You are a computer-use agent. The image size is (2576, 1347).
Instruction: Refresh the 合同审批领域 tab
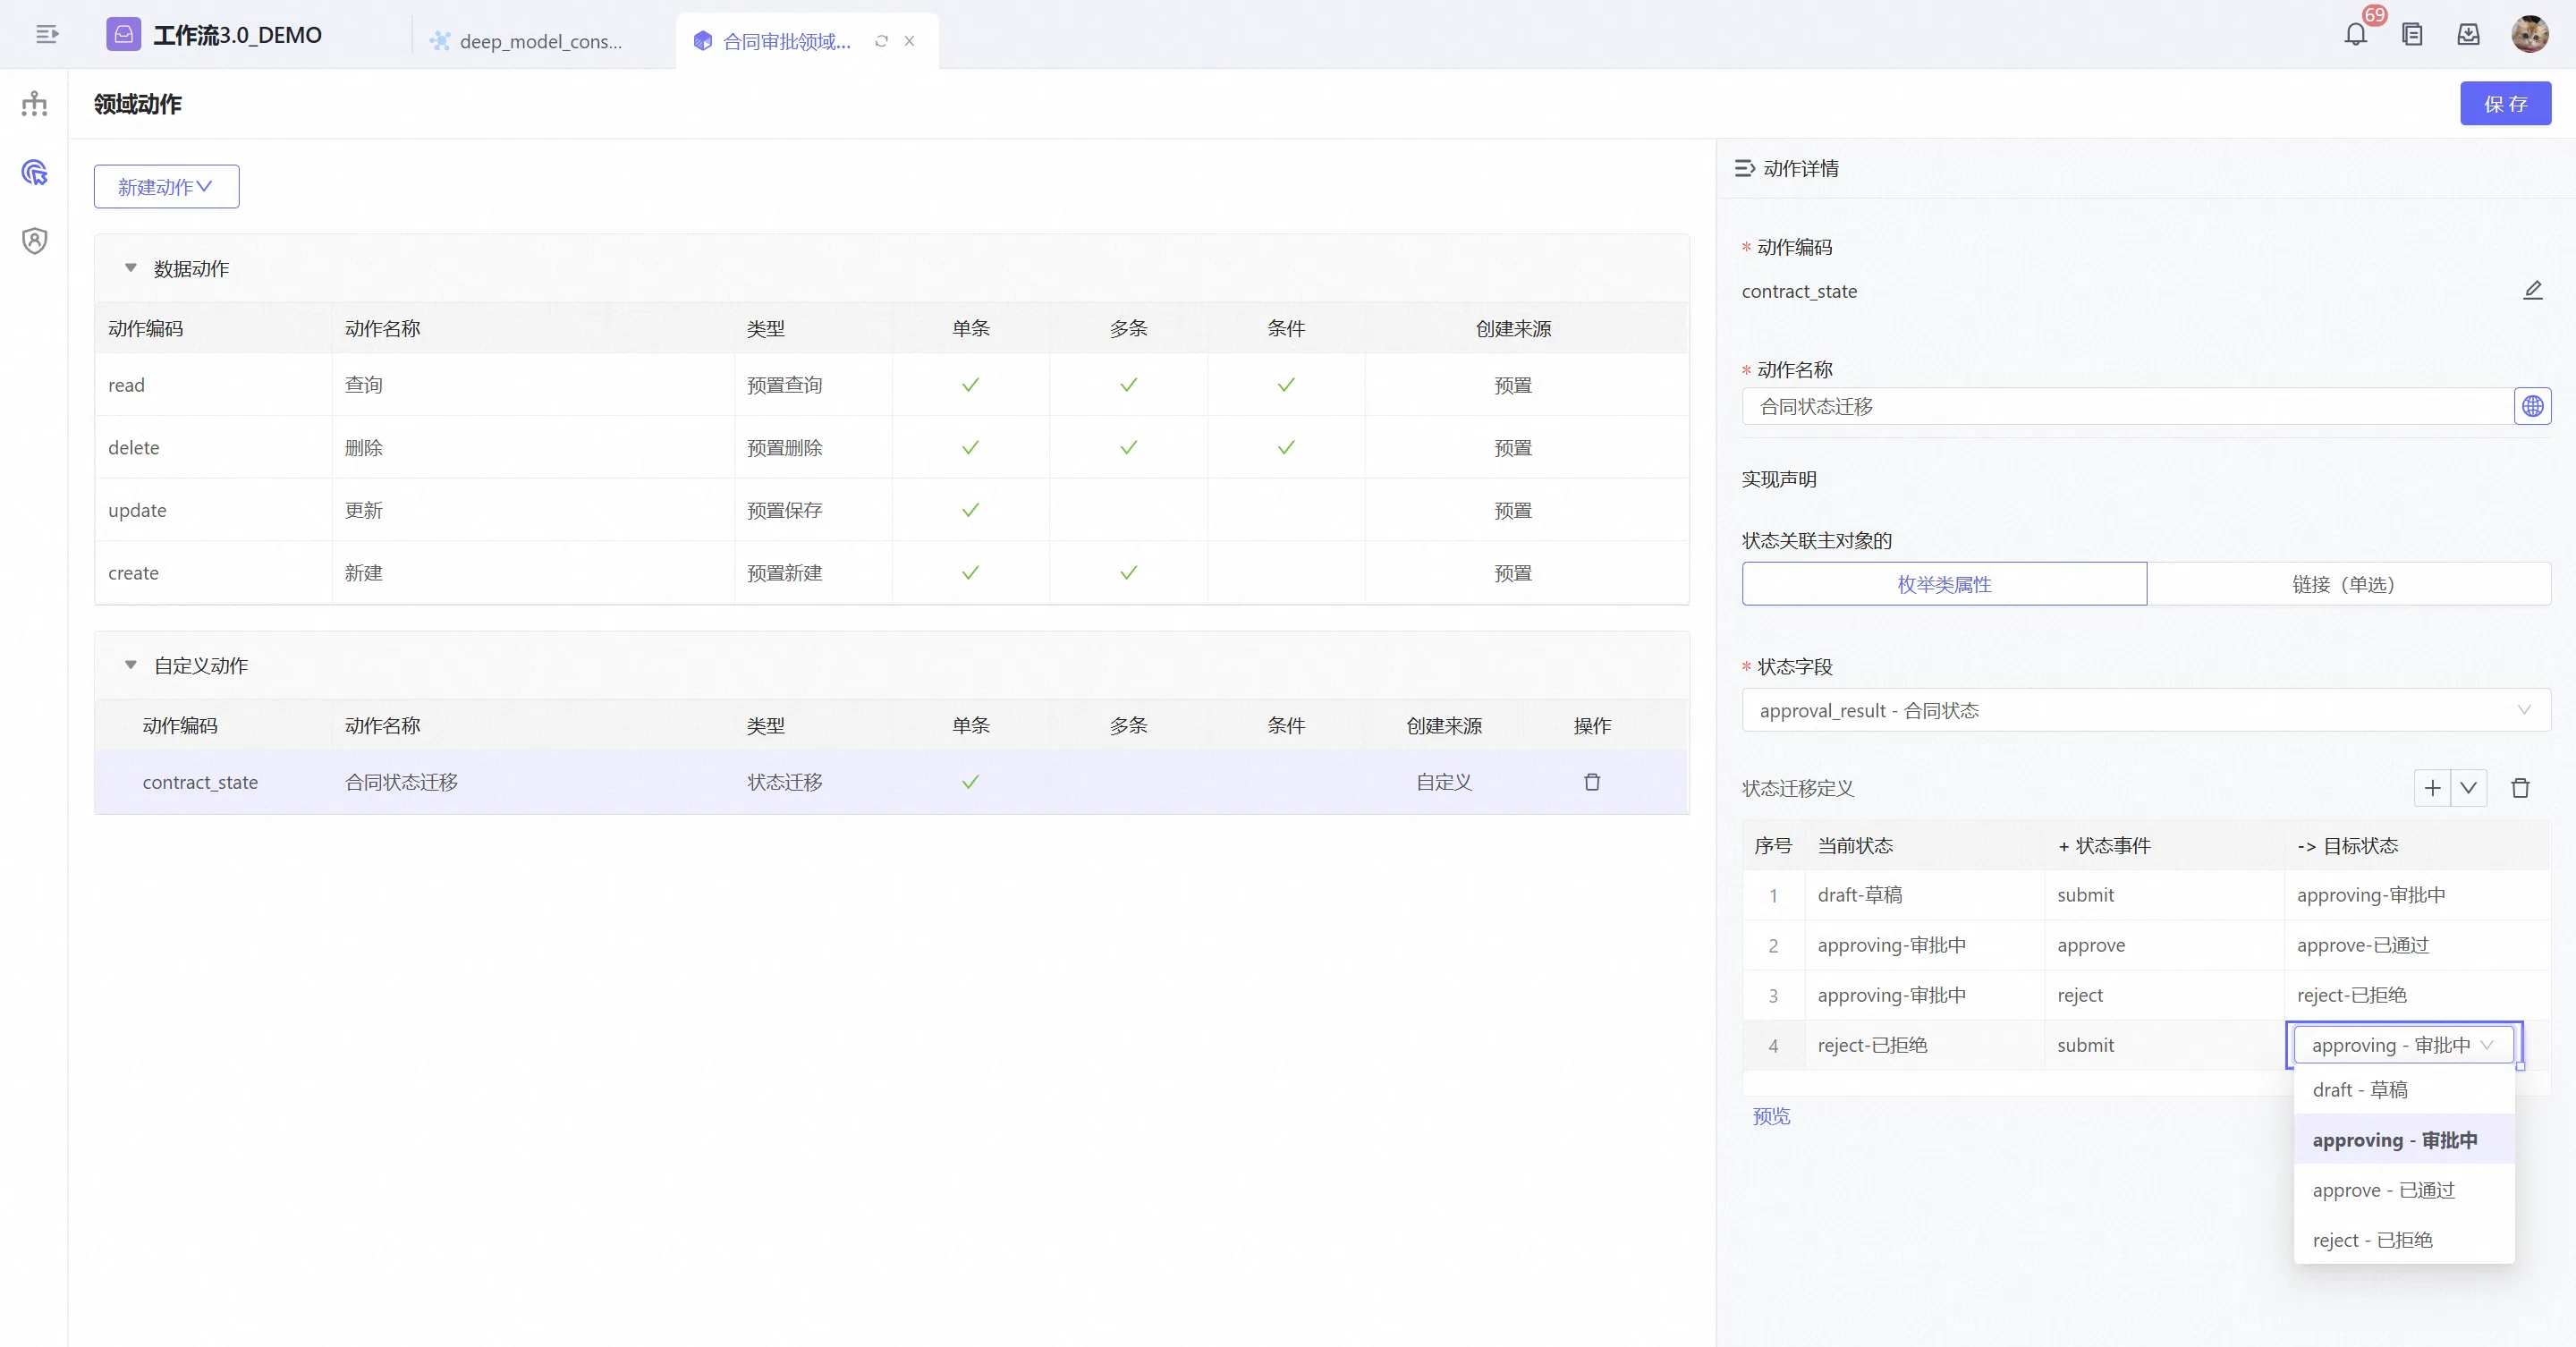tap(881, 41)
